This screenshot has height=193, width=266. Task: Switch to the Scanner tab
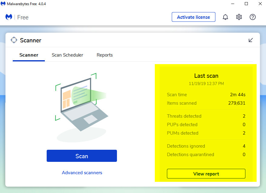coord(29,55)
